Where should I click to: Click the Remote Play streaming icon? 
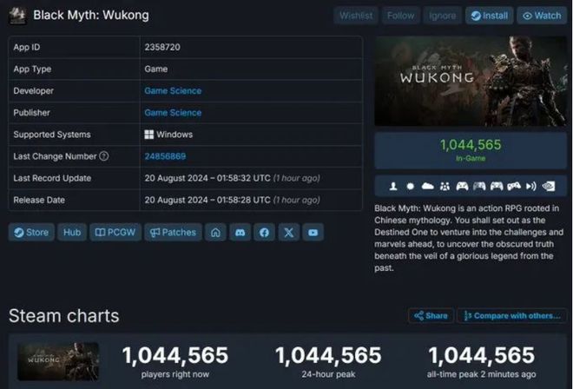coord(531,187)
